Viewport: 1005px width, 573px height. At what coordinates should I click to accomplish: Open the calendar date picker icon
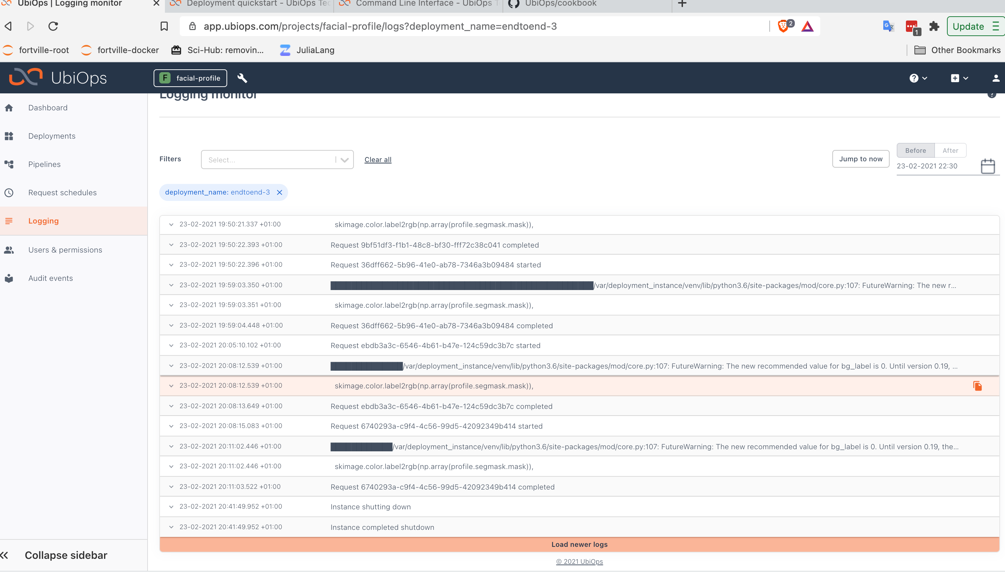tap(987, 166)
